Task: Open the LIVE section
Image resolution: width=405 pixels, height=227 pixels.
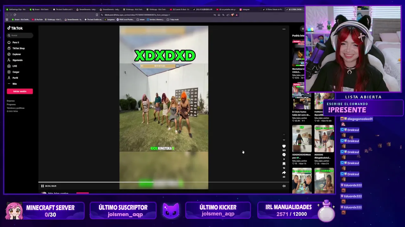Action: point(13,66)
